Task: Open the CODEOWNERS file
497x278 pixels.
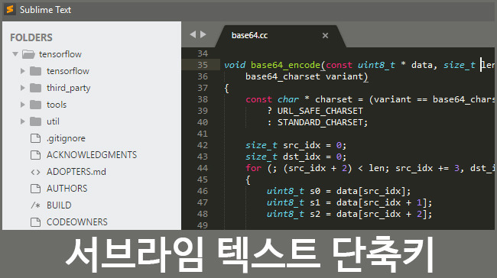Action: 77,222
